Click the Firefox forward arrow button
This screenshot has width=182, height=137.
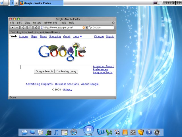(x=17, y=27)
